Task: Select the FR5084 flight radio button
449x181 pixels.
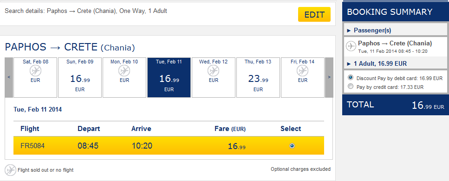Action: 292,146
